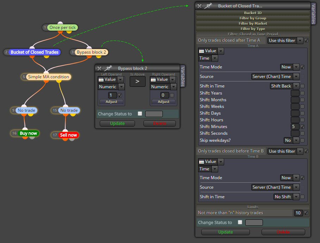Select the Simple MA condition block
The image size is (320, 243).
coord(49,77)
